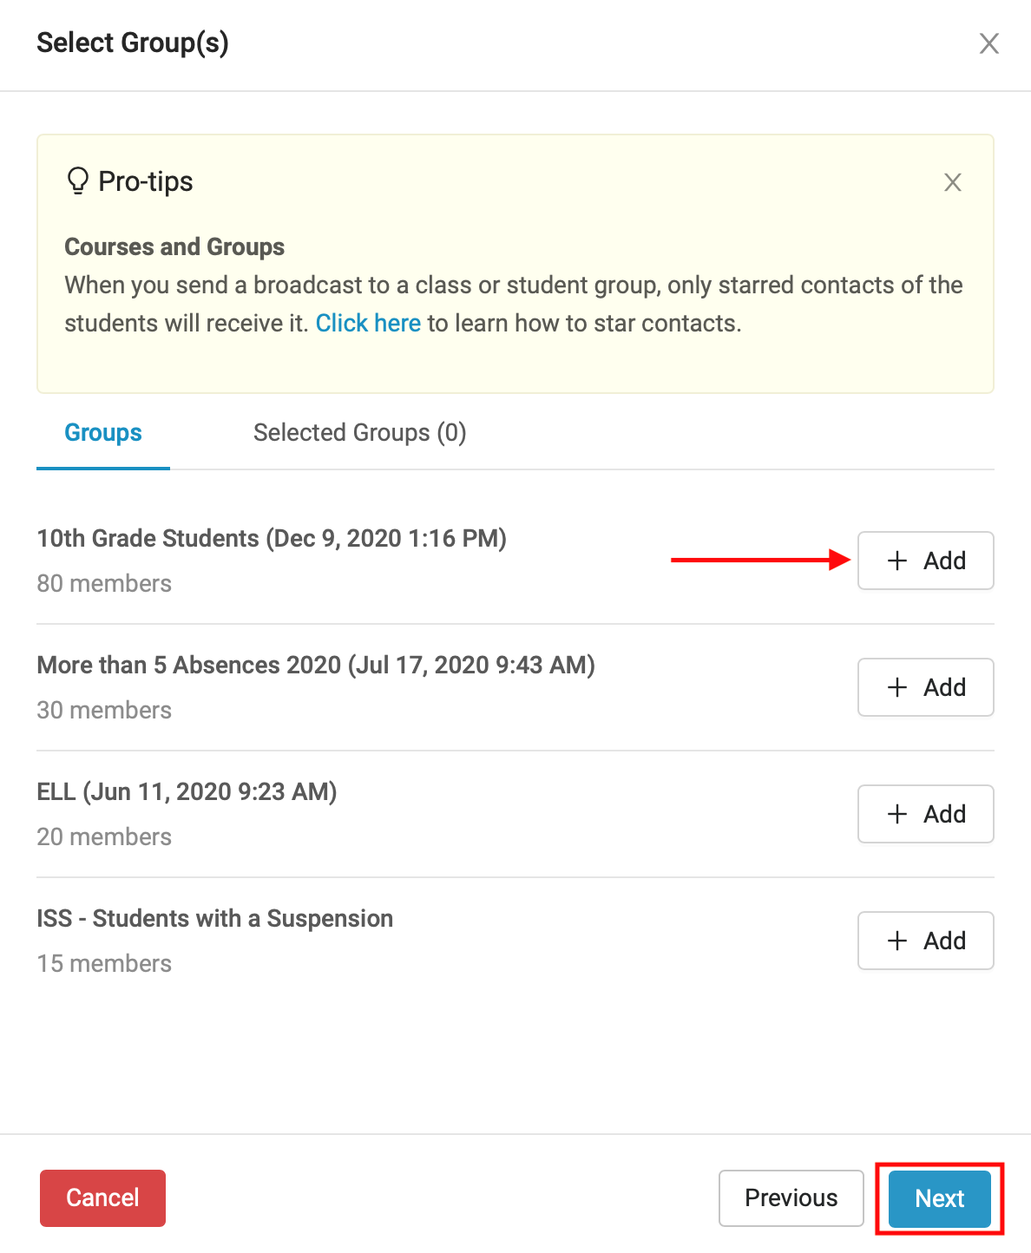Viewport: 1031px width, 1253px height.
Task: Click the ELL group title
Action: 187,792
